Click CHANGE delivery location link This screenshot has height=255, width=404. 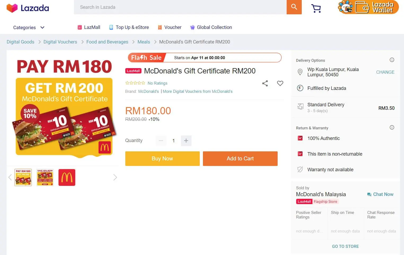(385, 72)
